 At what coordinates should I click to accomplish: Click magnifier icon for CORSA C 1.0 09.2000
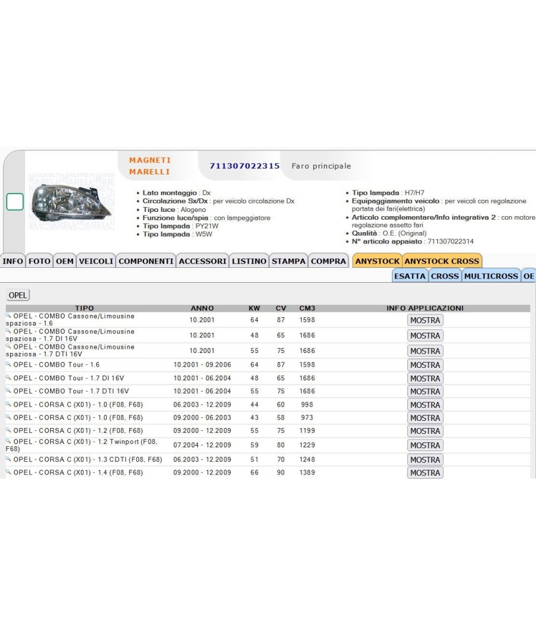pos(8,417)
